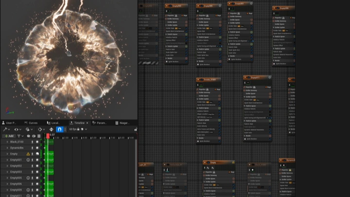Click the four-arrow move icon in timeline toolbar

(51, 129)
